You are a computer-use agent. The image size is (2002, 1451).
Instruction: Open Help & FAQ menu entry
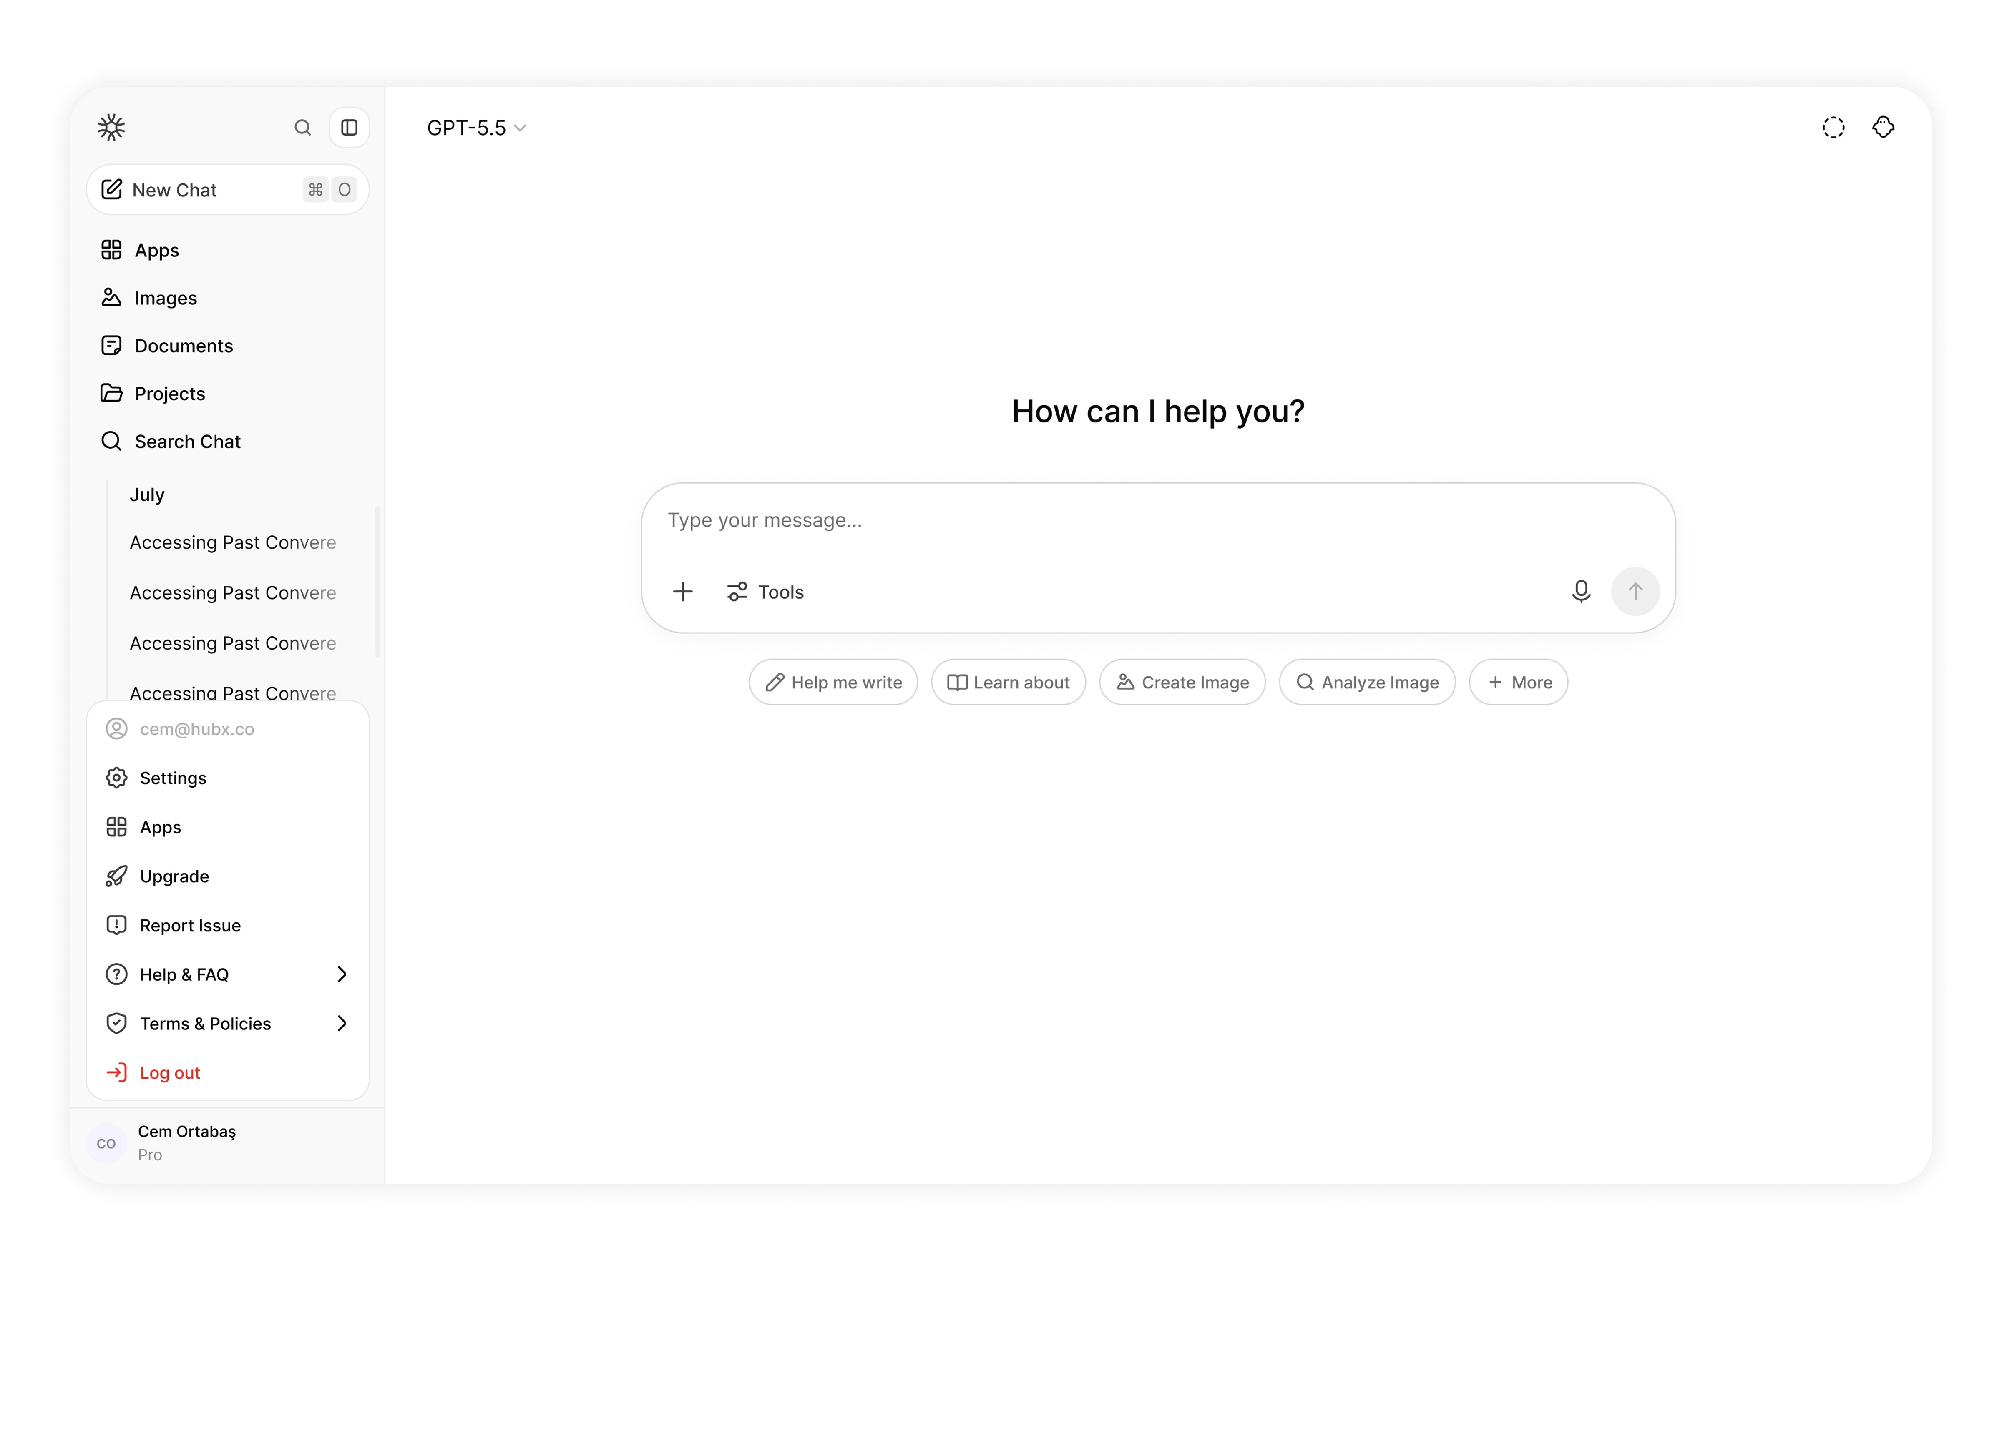point(228,974)
